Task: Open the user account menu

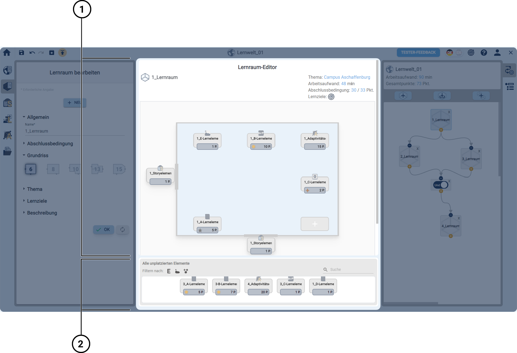Action: click(497, 53)
